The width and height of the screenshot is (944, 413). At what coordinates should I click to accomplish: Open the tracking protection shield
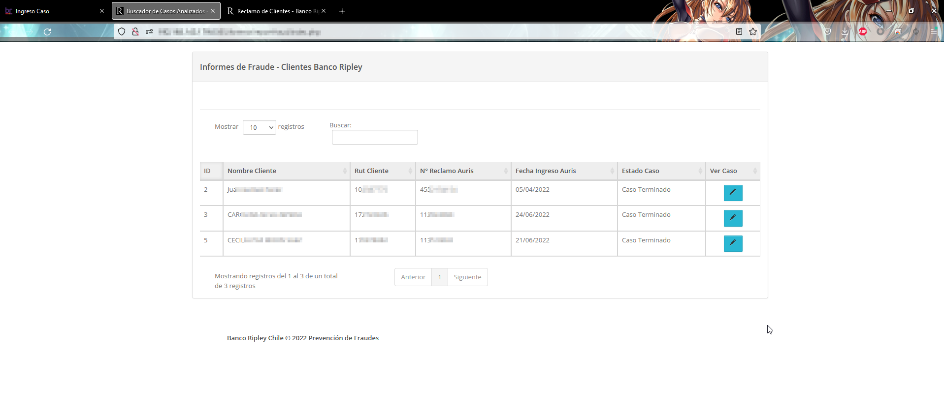(x=122, y=32)
